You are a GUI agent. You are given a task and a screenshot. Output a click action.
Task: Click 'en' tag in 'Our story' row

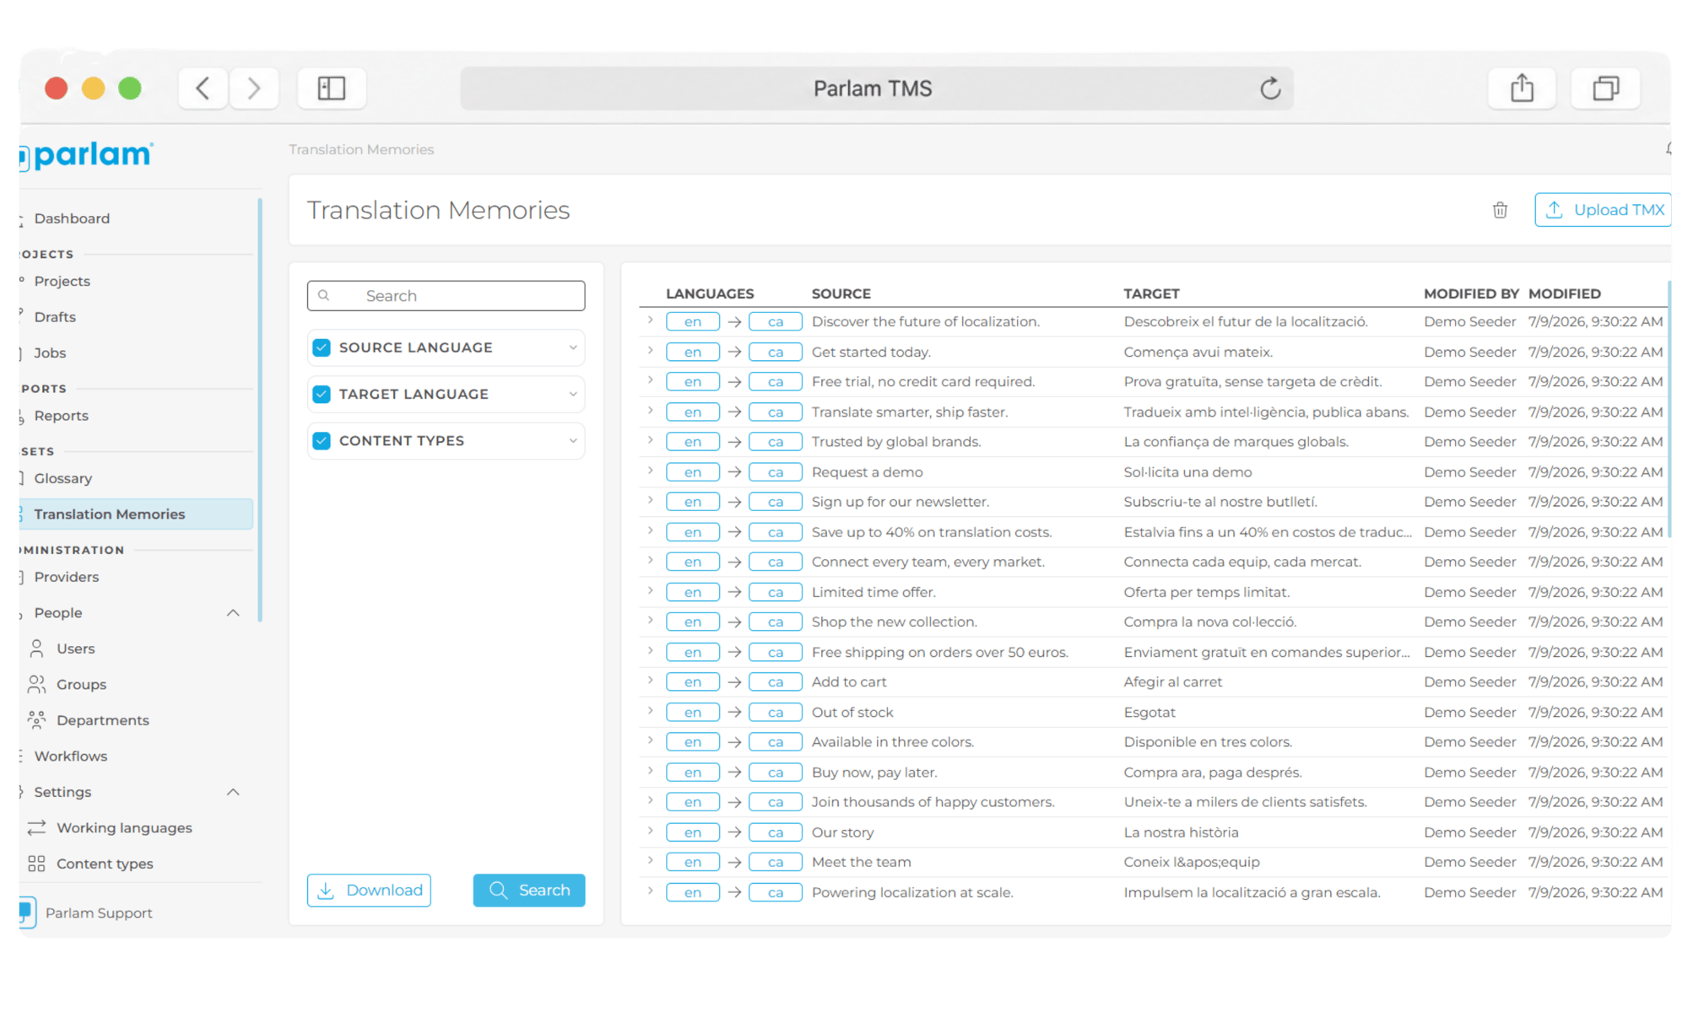(x=693, y=832)
